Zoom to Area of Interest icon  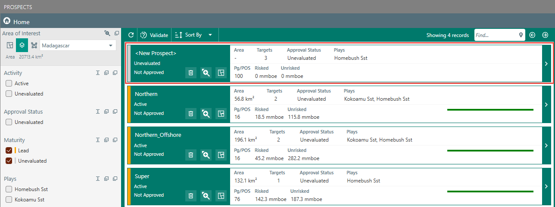107,33
